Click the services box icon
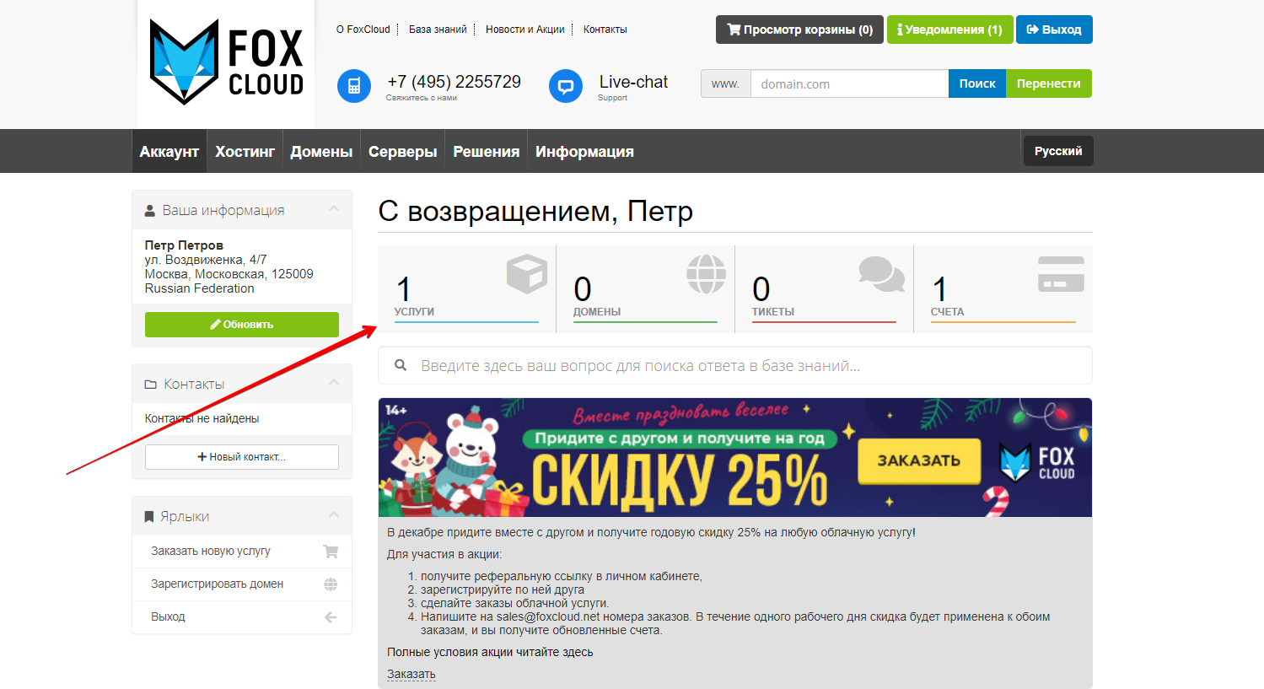Image resolution: width=1264 pixels, height=689 pixels. [527, 275]
